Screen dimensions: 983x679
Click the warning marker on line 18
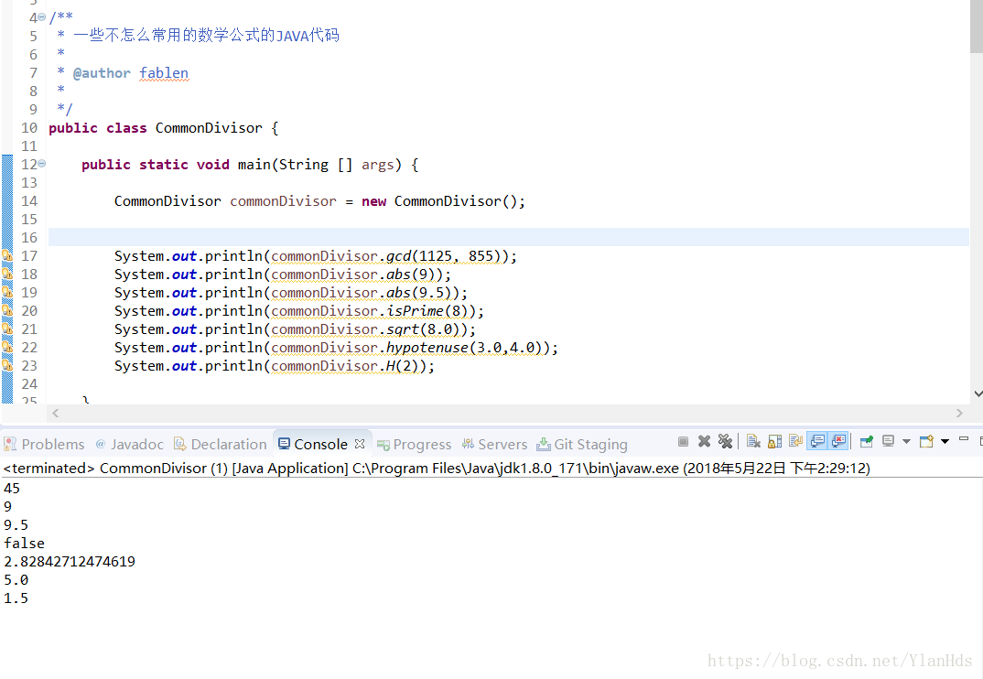pos(7,274)
